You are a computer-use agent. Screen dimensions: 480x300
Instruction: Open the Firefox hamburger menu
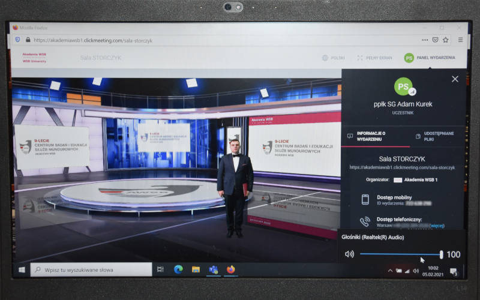click(x=460, y=40)
